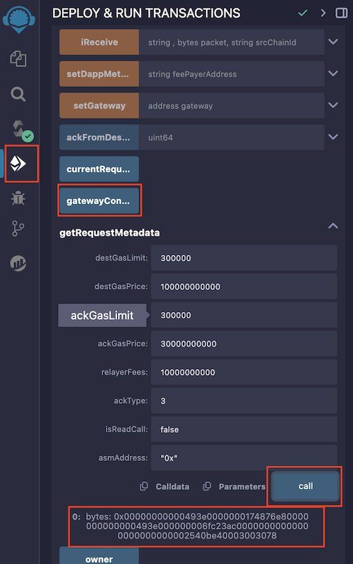Viewport: 353px width, 564px height.
Task: Focus the iReceive parameters input
Action: (x=232, y=42)
